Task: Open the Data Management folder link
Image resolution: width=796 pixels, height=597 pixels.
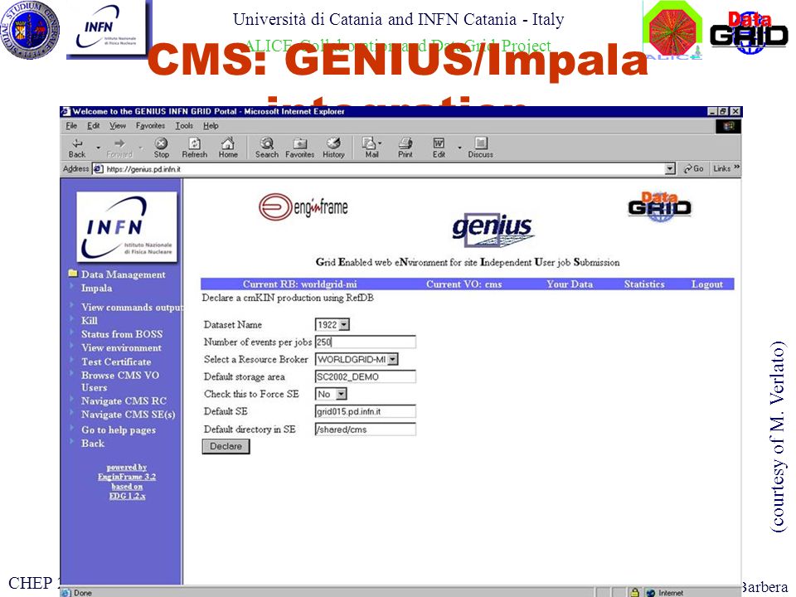Action: (x=123, y=274)
